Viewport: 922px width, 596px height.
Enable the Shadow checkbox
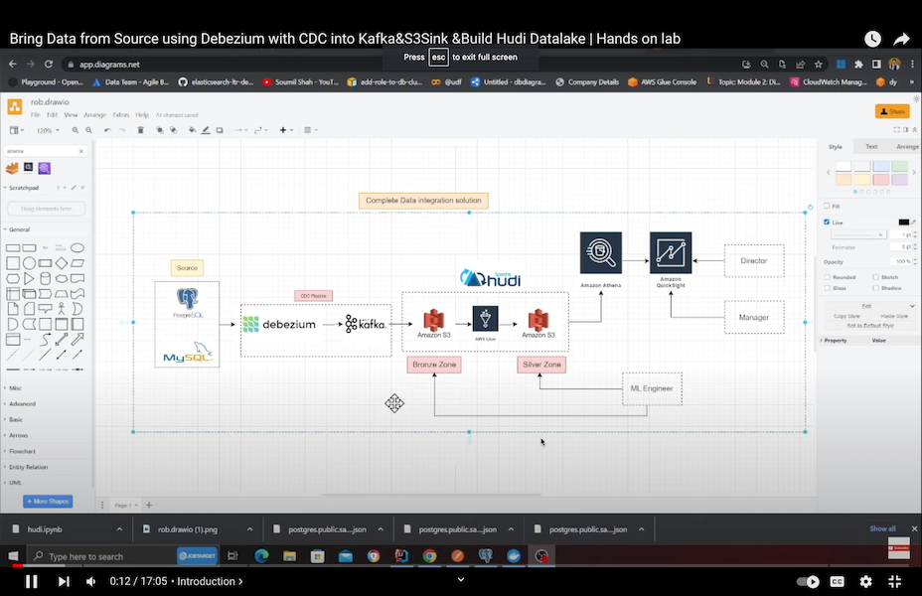coord(875,288)
